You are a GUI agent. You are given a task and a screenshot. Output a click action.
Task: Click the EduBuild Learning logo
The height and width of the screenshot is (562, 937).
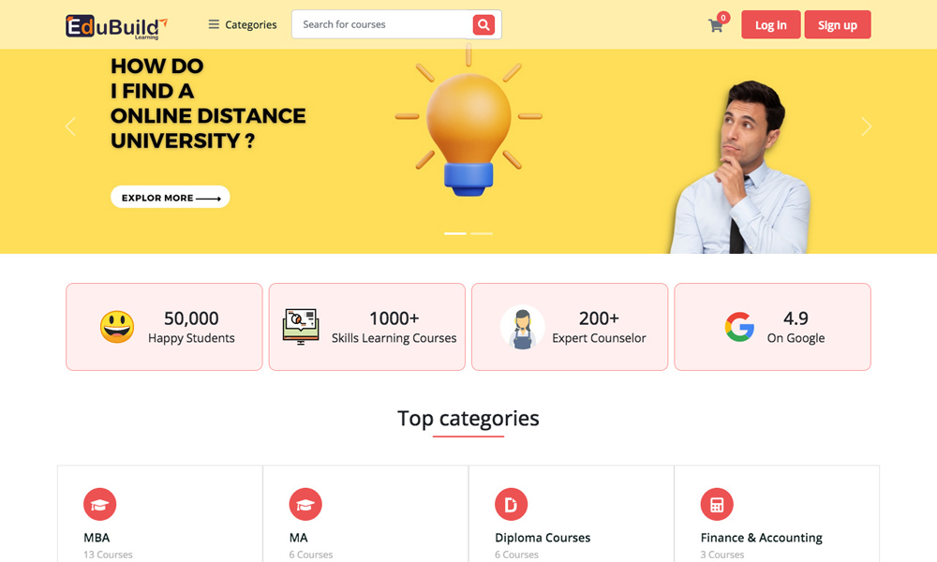[116, 27]
